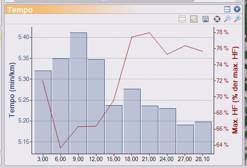This screenshot has height=168, width=247.
Task: Click the 28,10 distance axis label
Action: (x=202, y=159)
